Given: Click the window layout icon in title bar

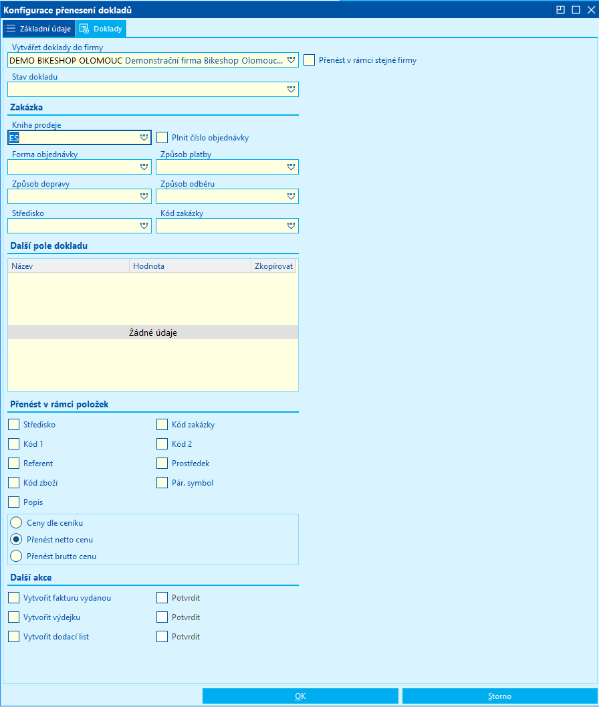Looking at the screenshot, I should click(x=560, y=10).
